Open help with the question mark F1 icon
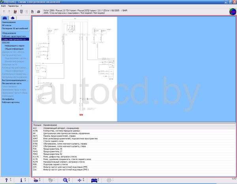This screenshot has height=184, width=237. 6,180
